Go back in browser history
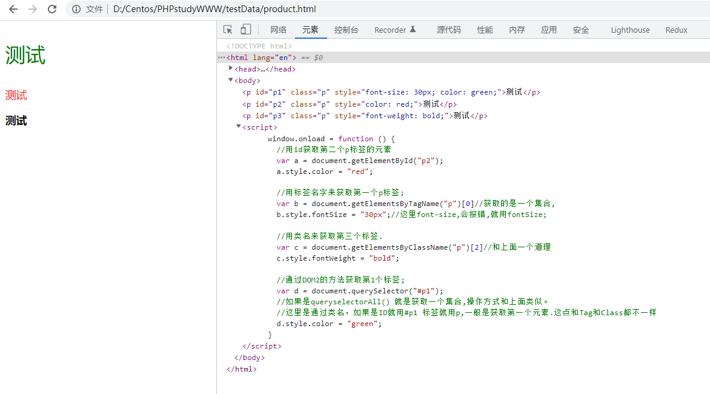710x394 pixels. [x=13, y=9]
